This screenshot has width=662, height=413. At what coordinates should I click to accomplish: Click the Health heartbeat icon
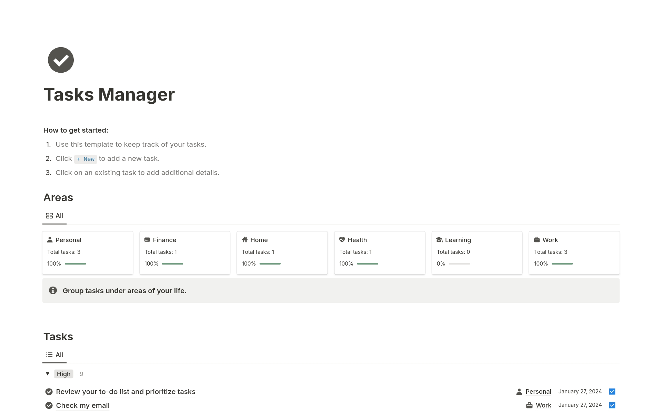point(342,240)
